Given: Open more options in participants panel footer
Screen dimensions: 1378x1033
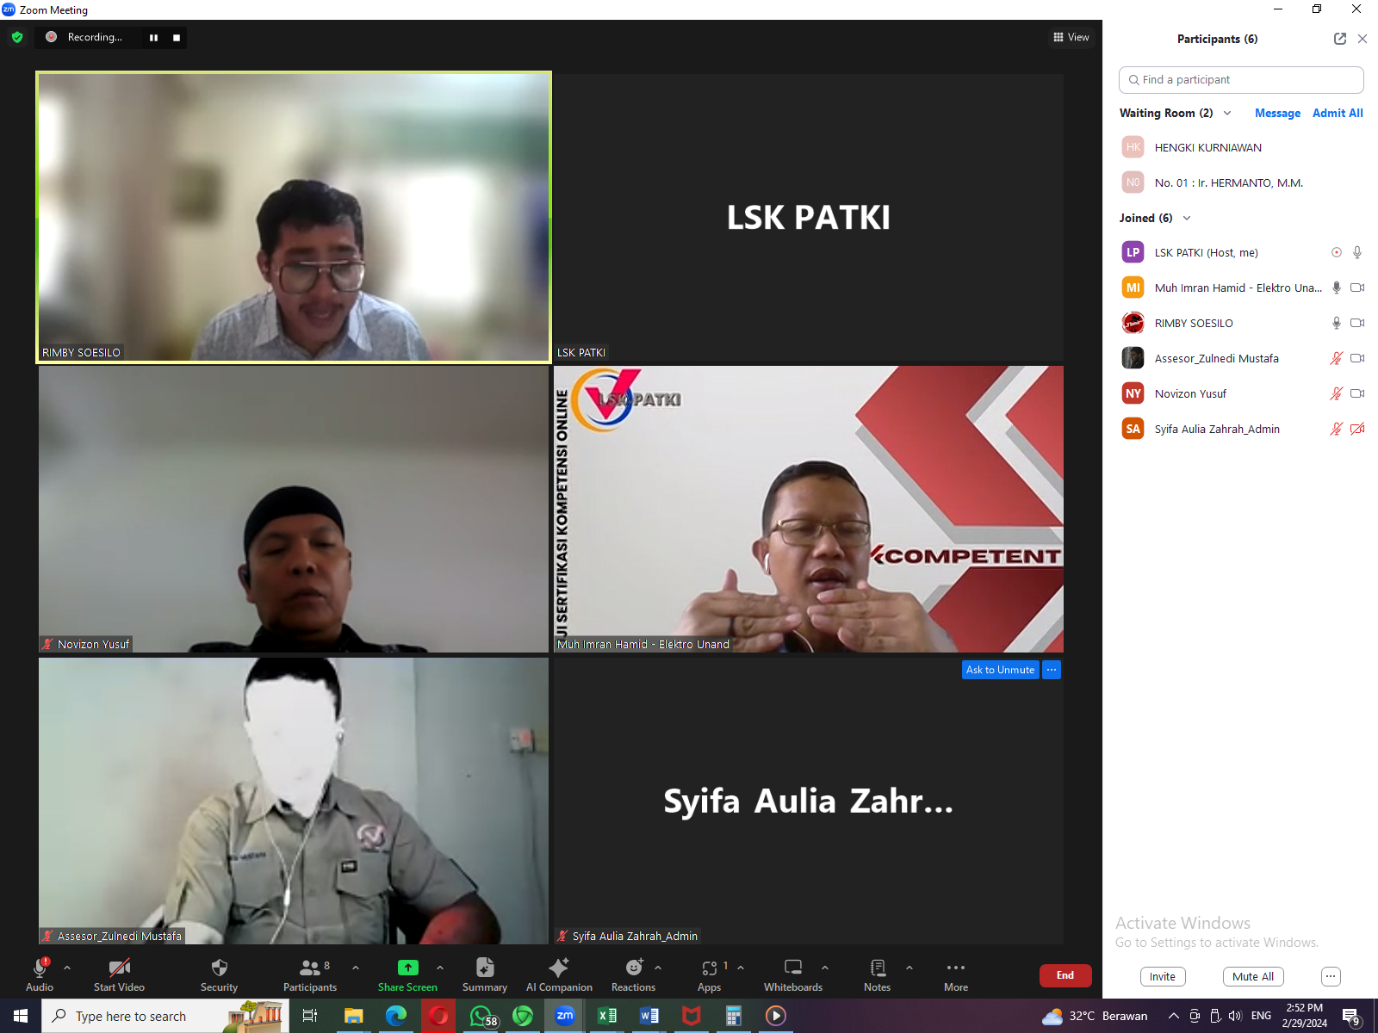Looking at the screenshot, I should 1331,976.
